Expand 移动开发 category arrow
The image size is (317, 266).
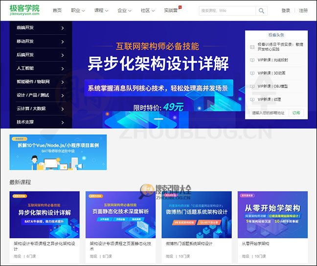click(63, 42)
